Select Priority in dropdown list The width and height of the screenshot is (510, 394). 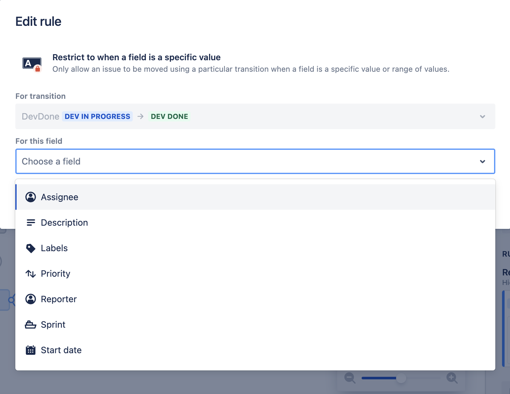click(x=255, y=274)
